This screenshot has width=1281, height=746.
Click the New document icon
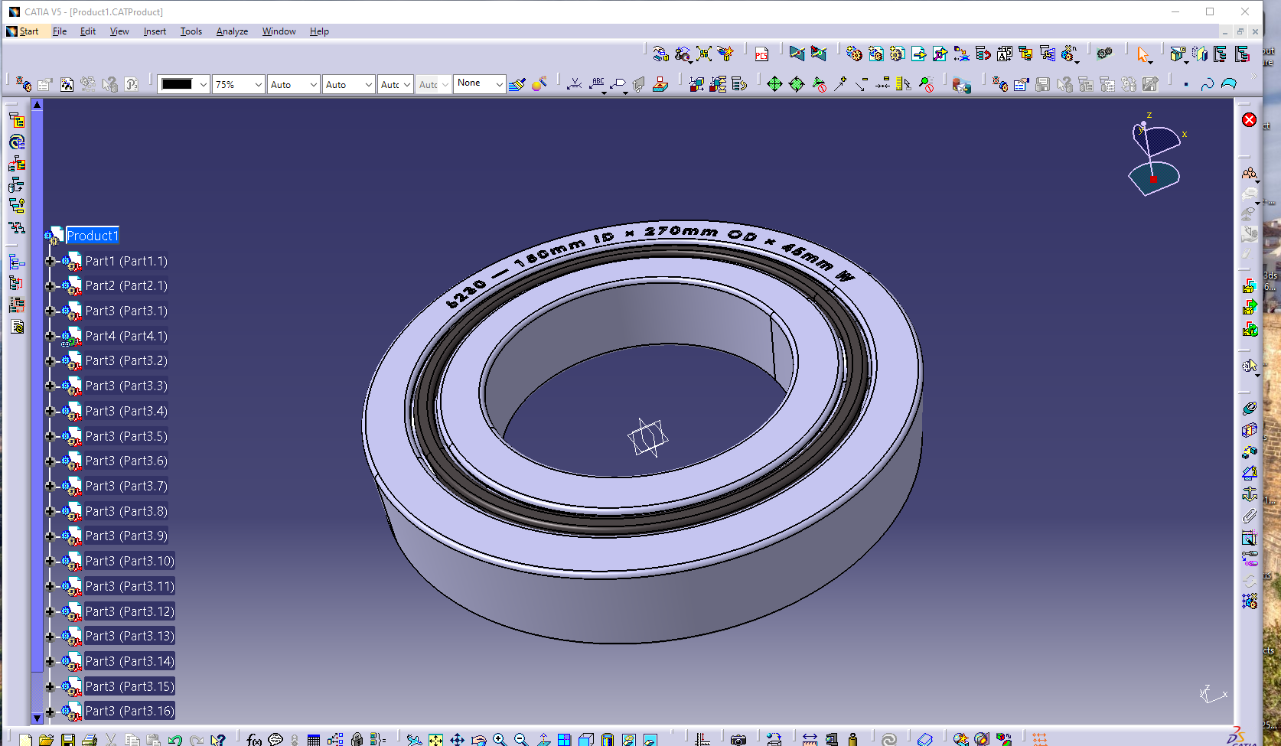coord(26,740)
